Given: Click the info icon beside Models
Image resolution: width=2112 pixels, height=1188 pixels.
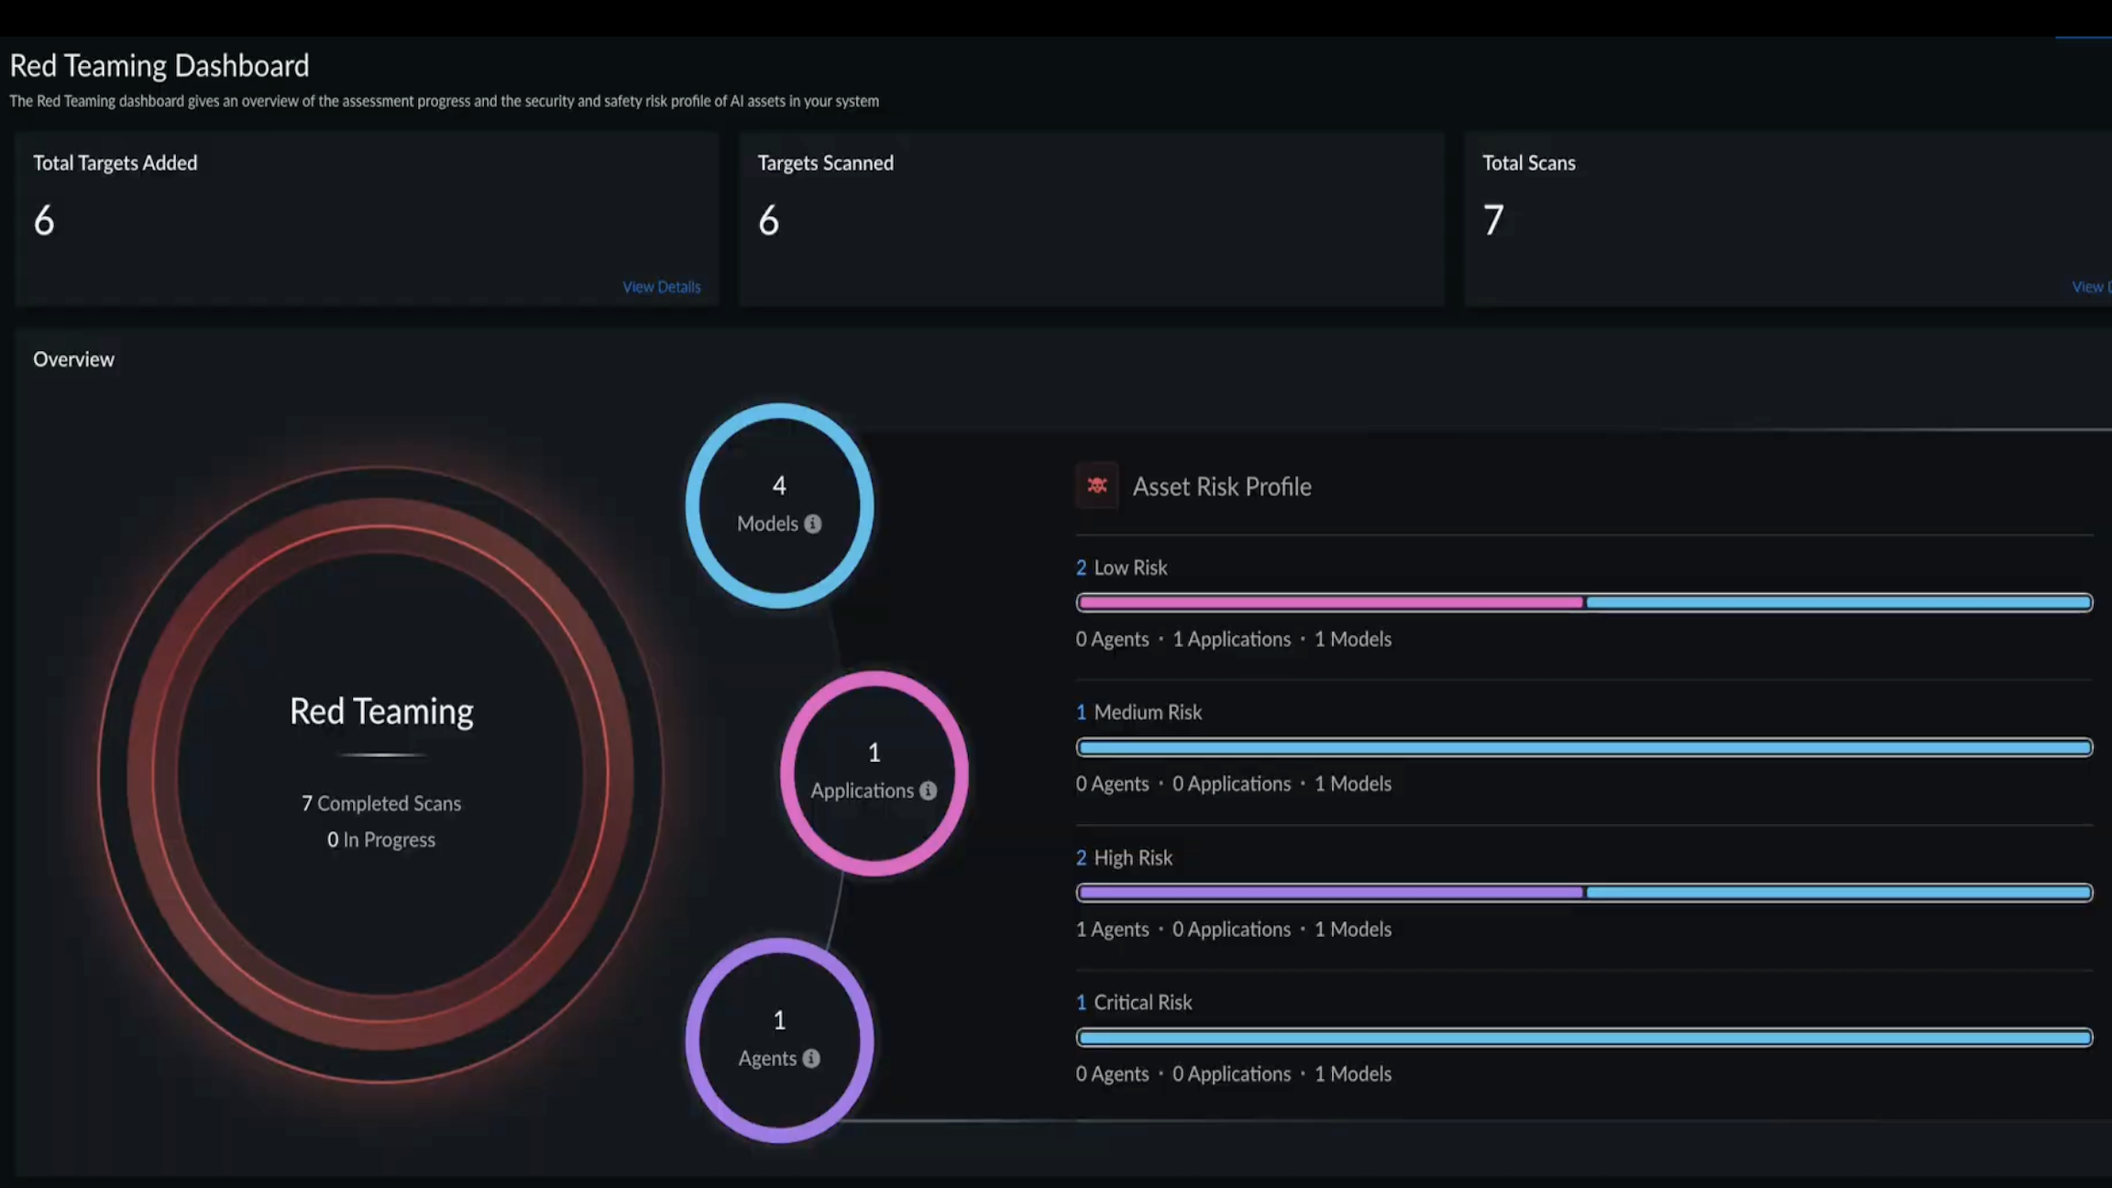Looking at the screenshot, I should tap(812, 523).
